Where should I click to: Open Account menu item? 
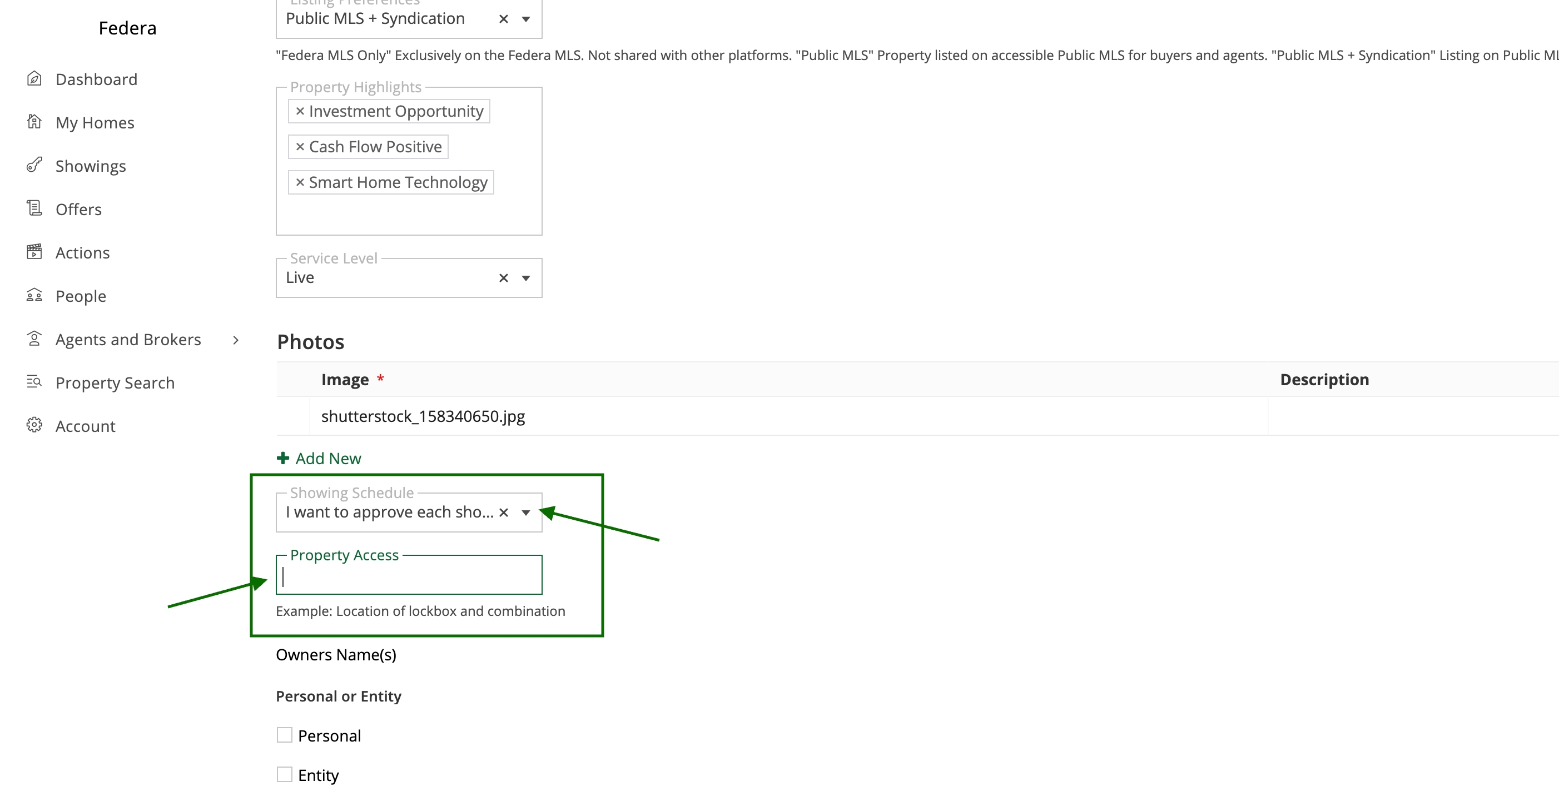(x=85, y=426)
